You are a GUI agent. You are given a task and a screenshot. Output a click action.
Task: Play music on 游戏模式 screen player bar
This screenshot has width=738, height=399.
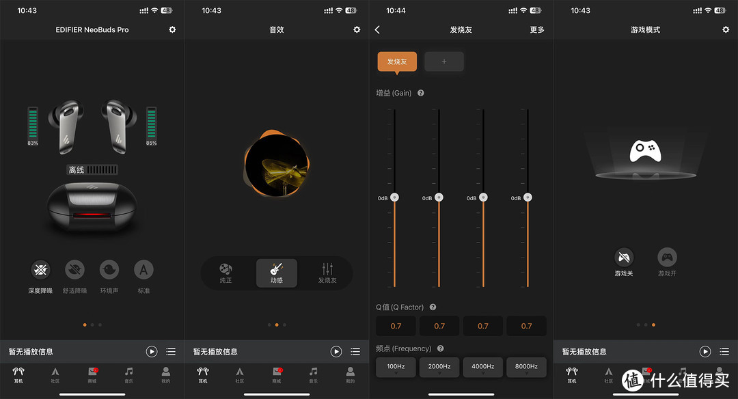[x=705, y=351]
